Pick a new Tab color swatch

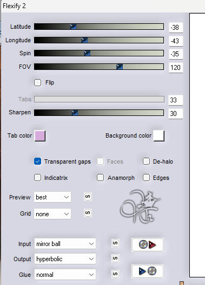coord(40,136)
